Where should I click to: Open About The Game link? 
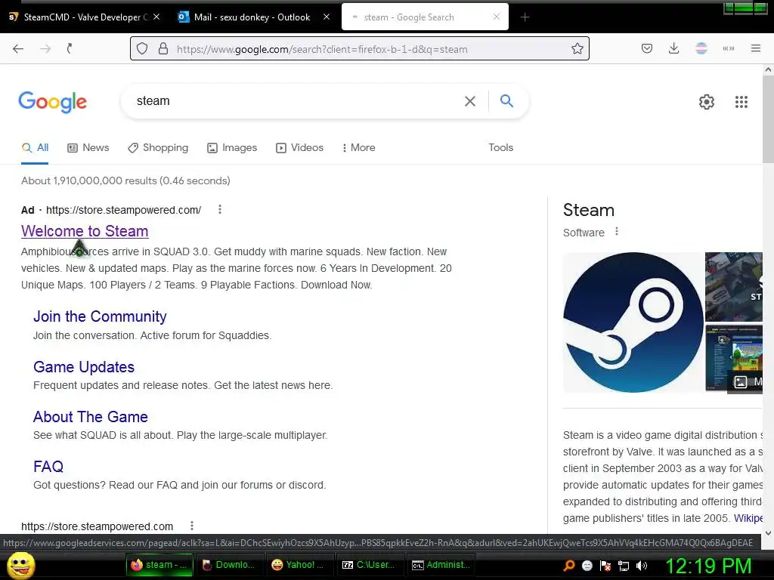pyautogui.click(x=91, y=417)
